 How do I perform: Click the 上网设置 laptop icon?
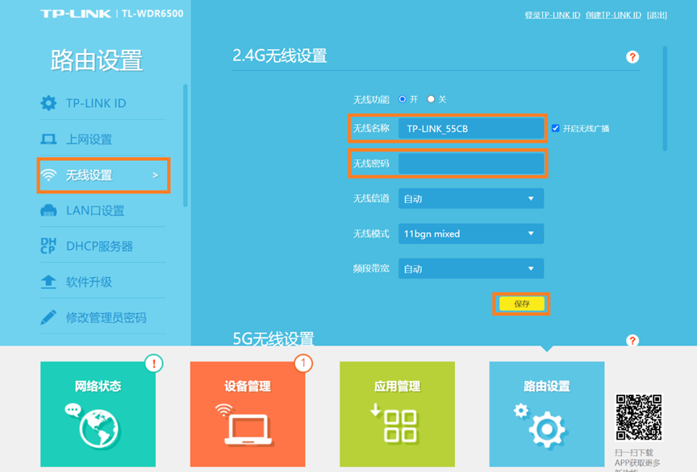(x=48, y=139)
